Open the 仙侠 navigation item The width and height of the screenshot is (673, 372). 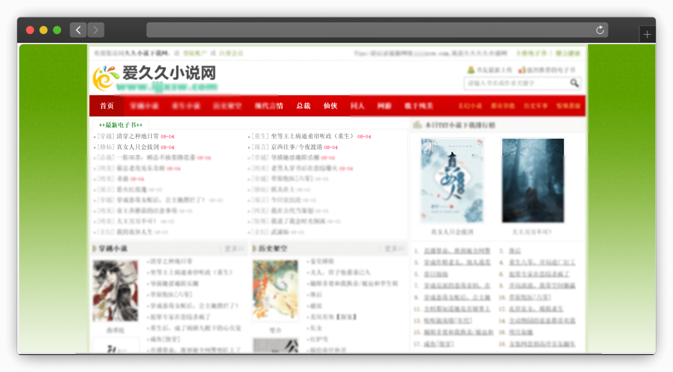click(x=330, y=106)
